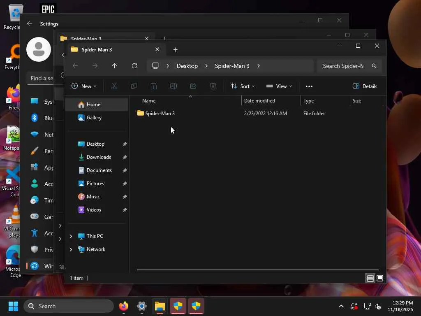The image size is (421, 316).
Task: Open the Sort dropdown
Action: click(x=243, y=86)
